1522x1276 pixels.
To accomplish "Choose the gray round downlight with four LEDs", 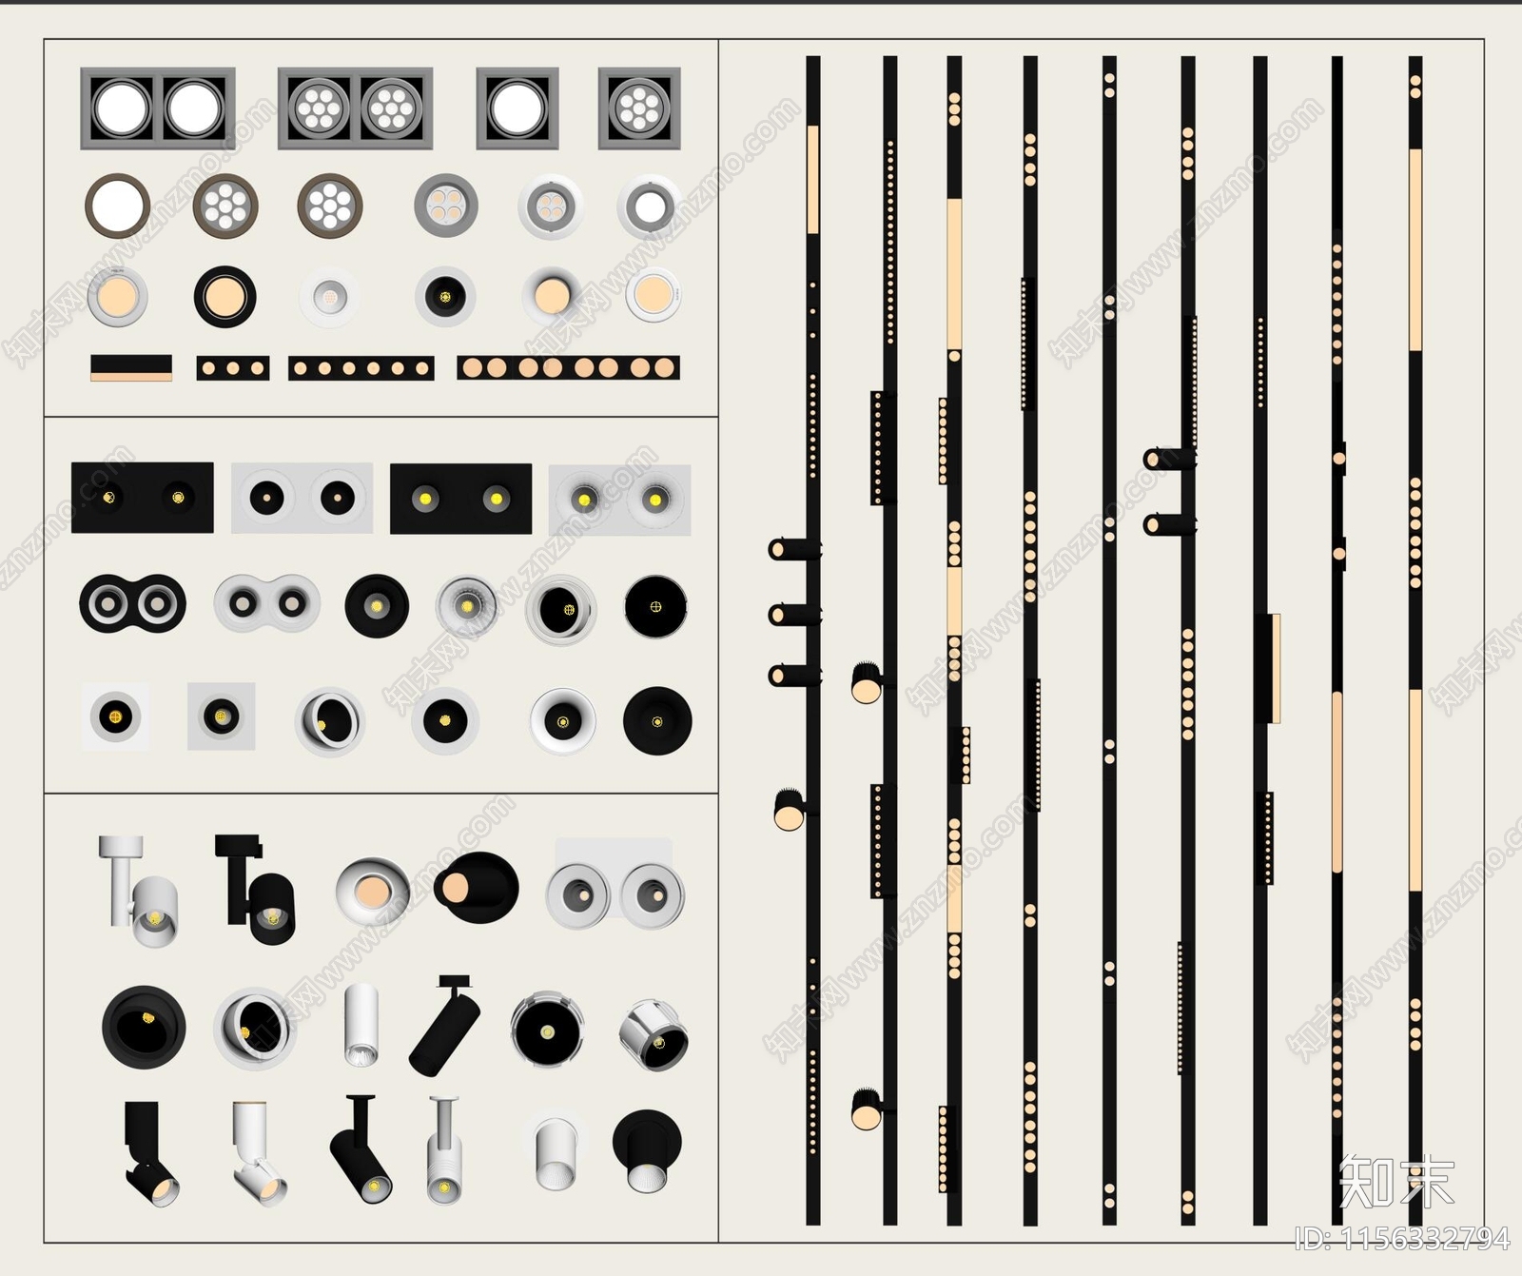I will (x=445, y=206).
